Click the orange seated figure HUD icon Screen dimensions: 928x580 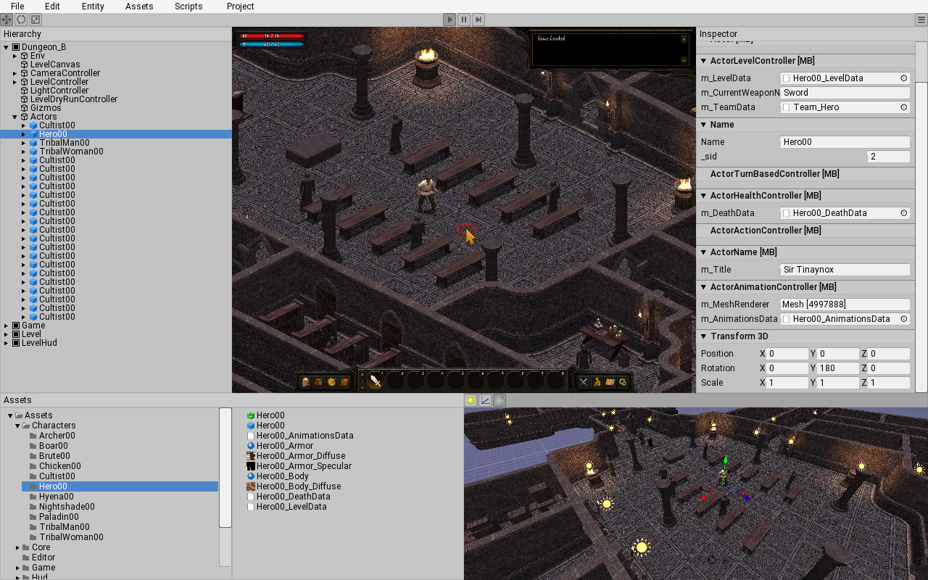597,382
